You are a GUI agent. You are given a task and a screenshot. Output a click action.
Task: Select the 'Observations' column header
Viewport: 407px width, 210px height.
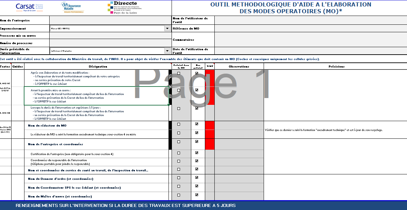tap(239, 66)
